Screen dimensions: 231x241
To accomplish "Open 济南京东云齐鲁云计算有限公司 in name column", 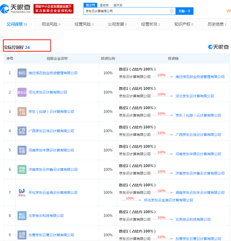I will click(53, 169).
